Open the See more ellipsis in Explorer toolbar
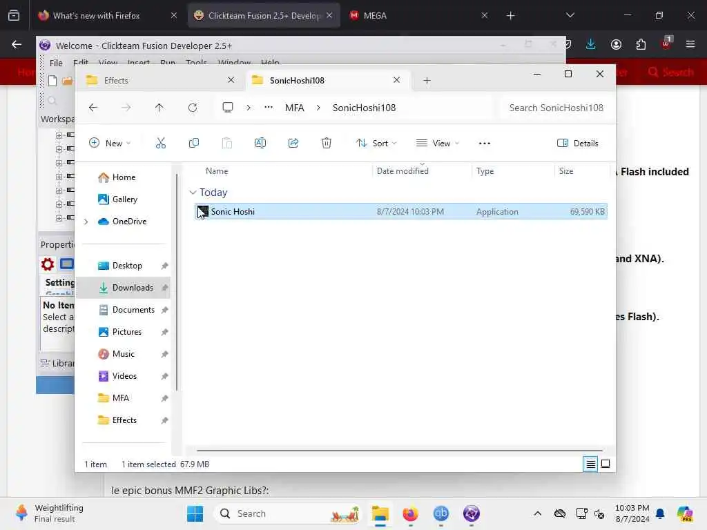The width and height of the screenshot is (707, 530). (x=484, y=144)
